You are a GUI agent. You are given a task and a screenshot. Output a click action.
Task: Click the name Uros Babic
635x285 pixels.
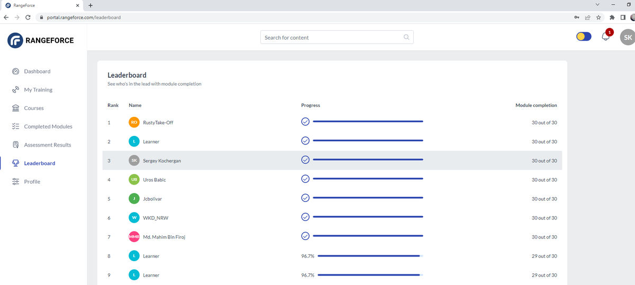coord(155,180)
